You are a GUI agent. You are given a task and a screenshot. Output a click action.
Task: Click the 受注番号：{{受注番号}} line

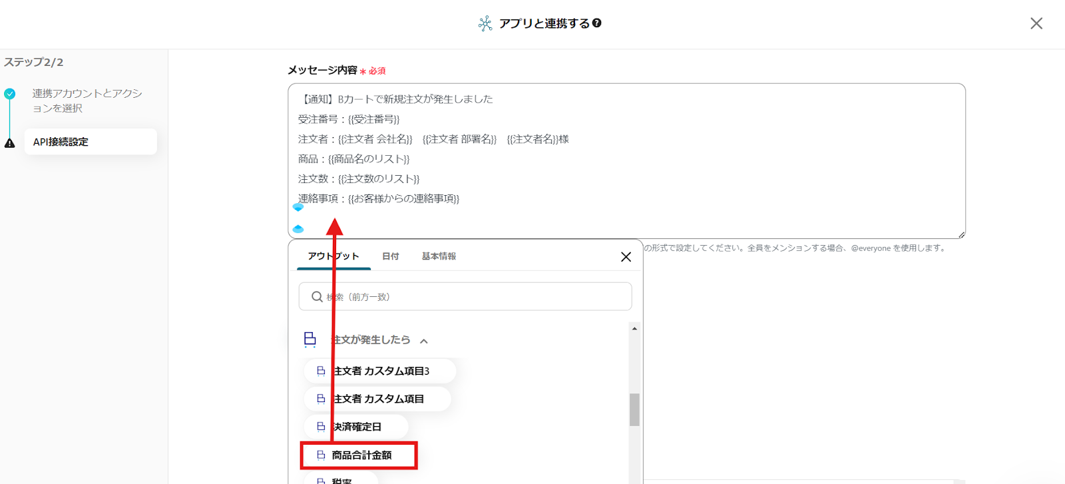(349, 119)
